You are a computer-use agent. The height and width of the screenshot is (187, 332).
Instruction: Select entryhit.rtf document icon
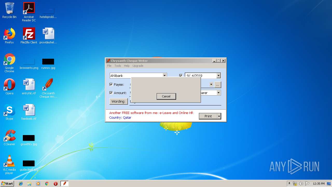point(29,87)
